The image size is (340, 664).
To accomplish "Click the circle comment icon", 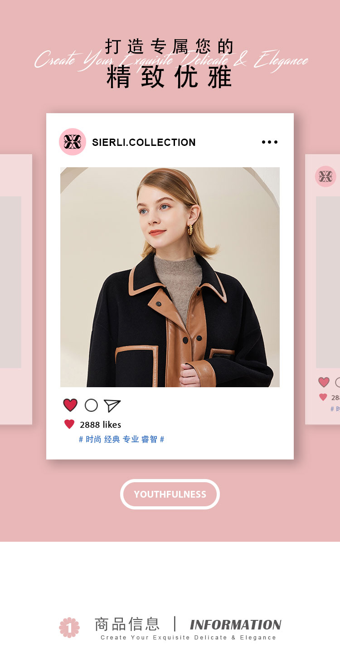I will tap(91, 405).
